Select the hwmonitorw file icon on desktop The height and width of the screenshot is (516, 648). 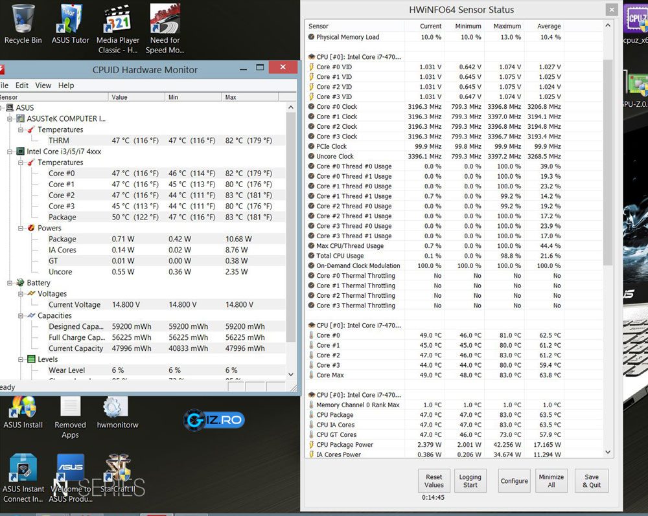(x=117, y=413)
